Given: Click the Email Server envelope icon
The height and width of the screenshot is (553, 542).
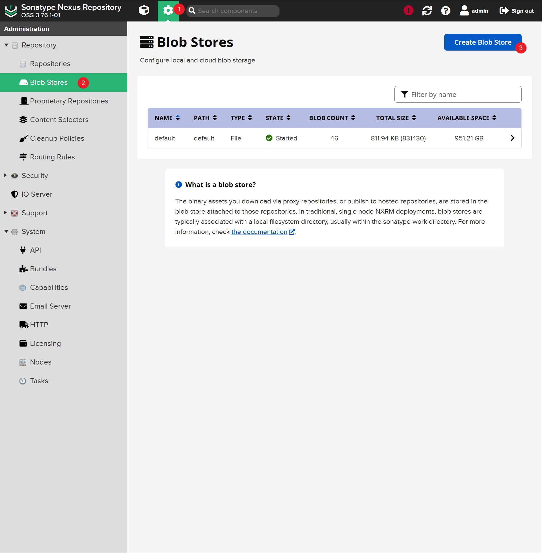Looking at the screenshot, I should coord(23,306).
